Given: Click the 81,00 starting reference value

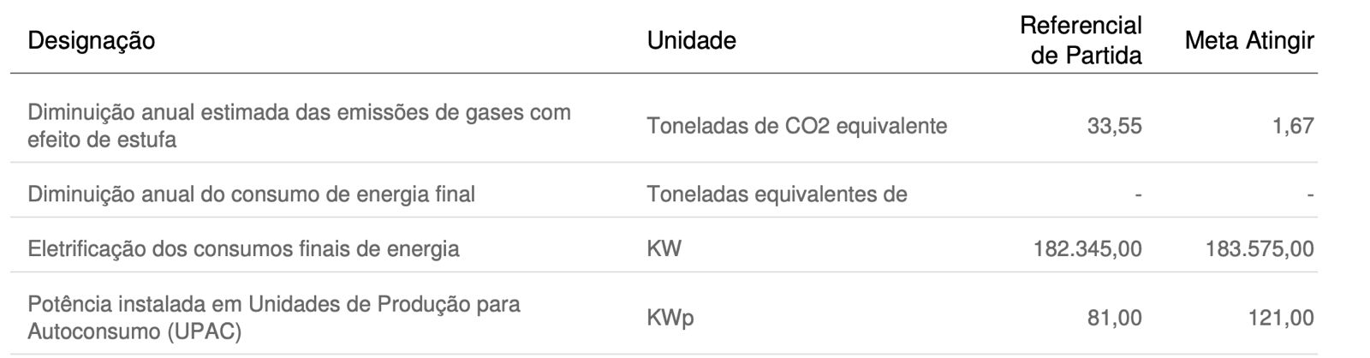Looking at the screenshot, I should click(1114, 318).
